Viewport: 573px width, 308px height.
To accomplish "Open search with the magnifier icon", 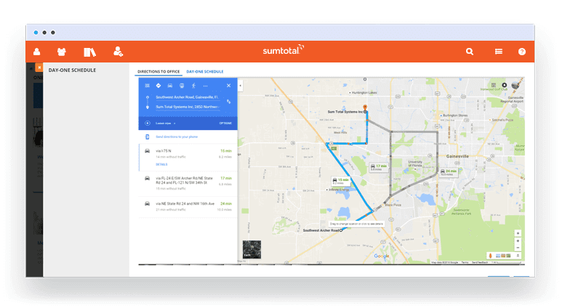I will tap(470, 52).
